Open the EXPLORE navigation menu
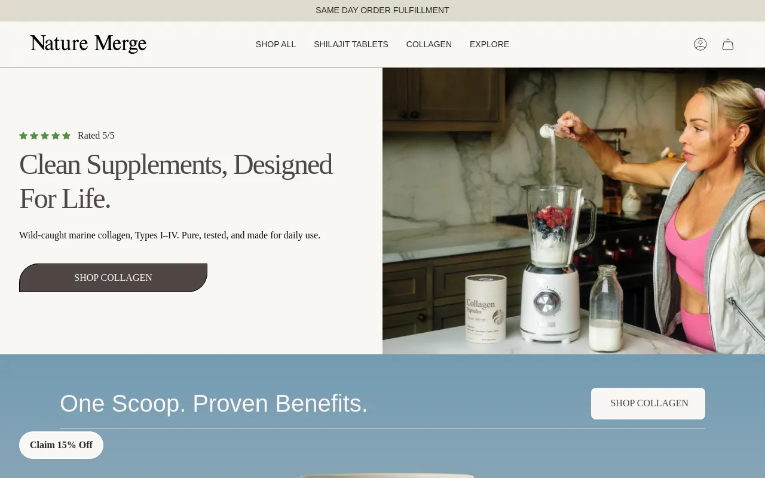 tap(489, 44)
